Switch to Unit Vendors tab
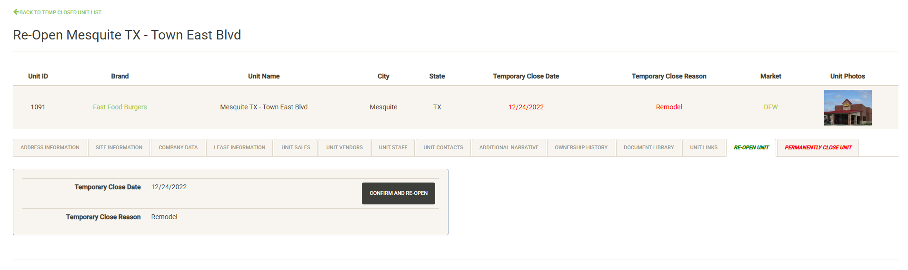 344,147
